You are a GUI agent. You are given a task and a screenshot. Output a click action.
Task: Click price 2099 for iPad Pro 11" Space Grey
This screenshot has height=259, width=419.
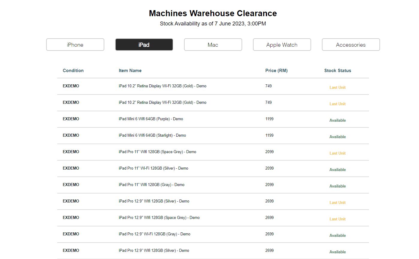pyautogui.click(x=269, y=152)
